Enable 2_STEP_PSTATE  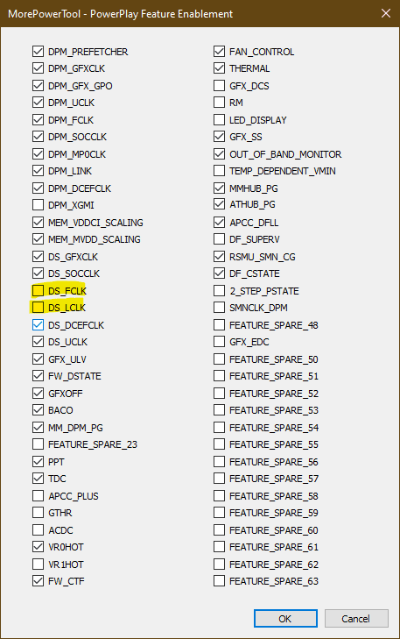[x=219, y=291]
